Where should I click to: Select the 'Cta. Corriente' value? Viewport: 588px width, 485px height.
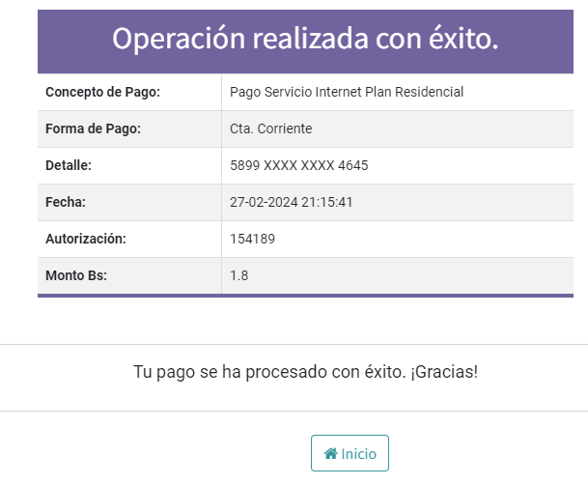coord(270,129)
